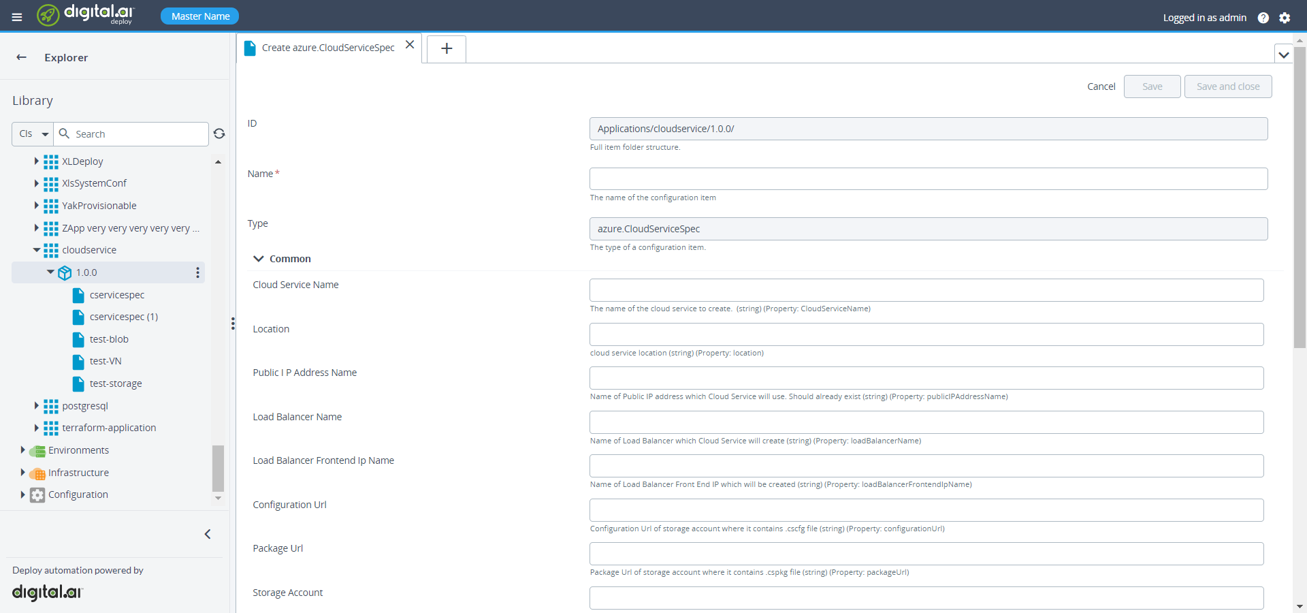Click the back arrow beside Explorer
This screenshot has width=1307, height=613.
pos(21,57)
